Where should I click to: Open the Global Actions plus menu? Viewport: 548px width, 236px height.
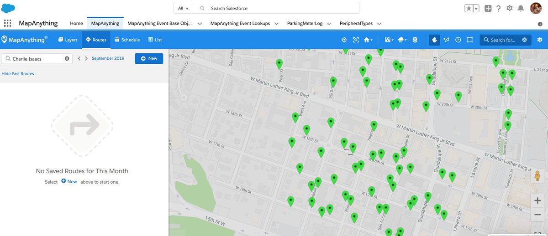(488, 8)
